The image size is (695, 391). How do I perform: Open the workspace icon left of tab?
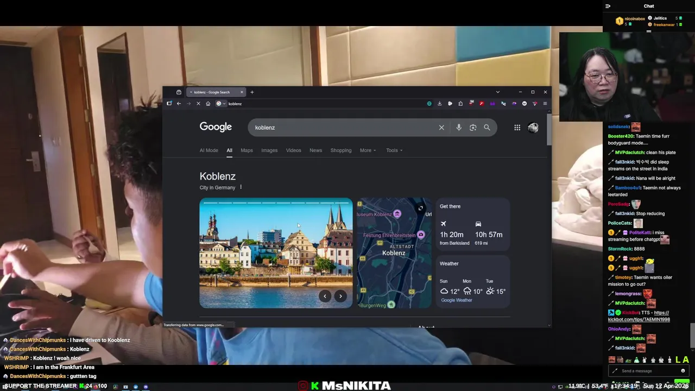[x=179, y=92]
